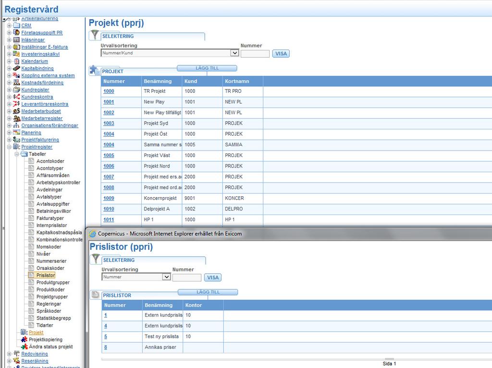The image size is (492, 368).
Task: Select Momskoder in the Tabeller tree
Action: (x=49, y=247)
